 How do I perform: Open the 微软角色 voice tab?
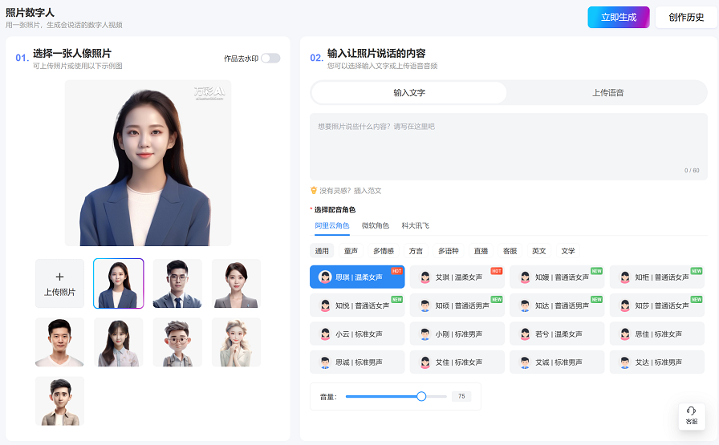tap(375, 225)
